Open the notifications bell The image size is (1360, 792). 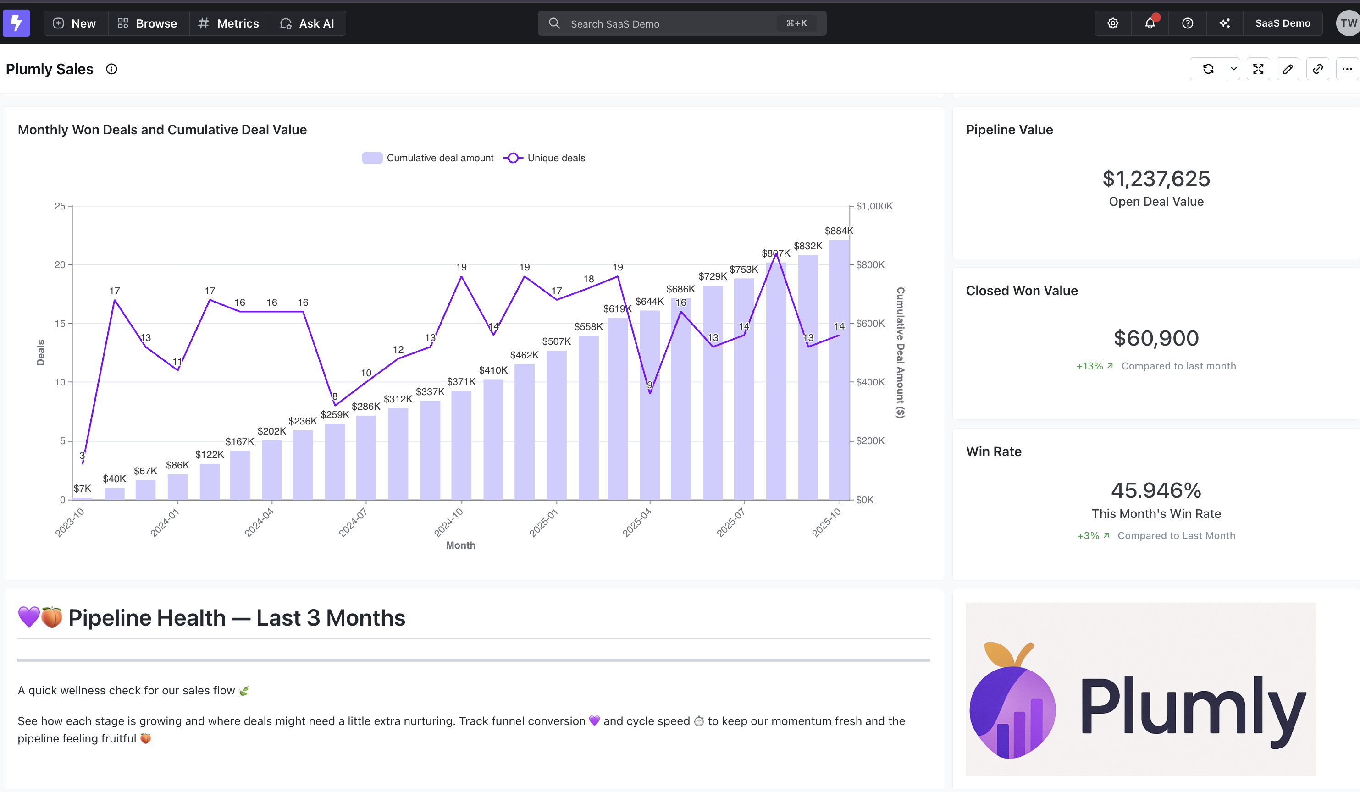(1150, 23)
